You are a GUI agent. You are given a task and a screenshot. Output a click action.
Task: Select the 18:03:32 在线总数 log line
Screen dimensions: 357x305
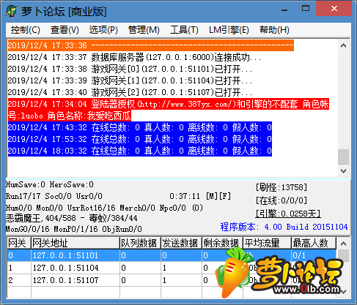coord(140,151)
